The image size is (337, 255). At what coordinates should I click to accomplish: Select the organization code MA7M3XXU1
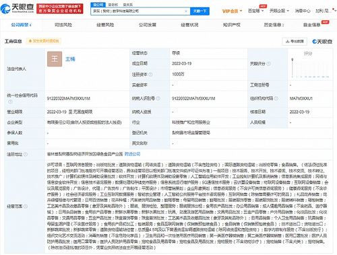coord(301,98)
